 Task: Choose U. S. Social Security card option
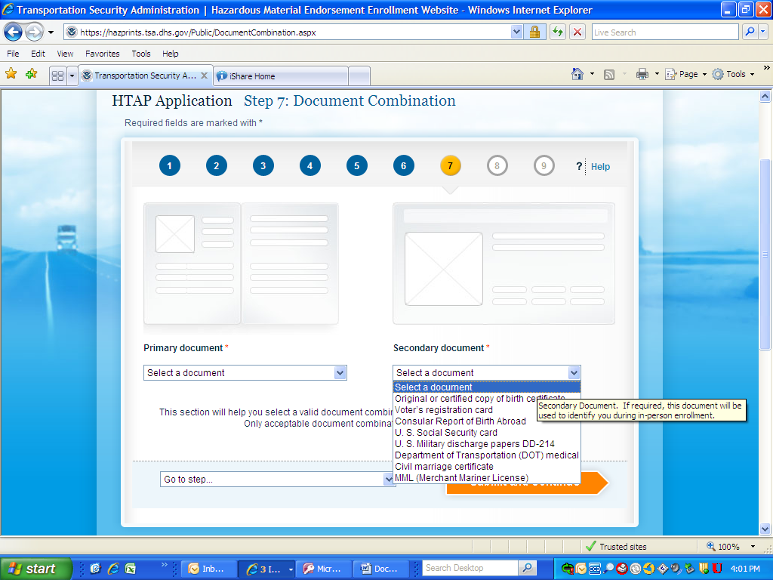(x=446, y=433)
